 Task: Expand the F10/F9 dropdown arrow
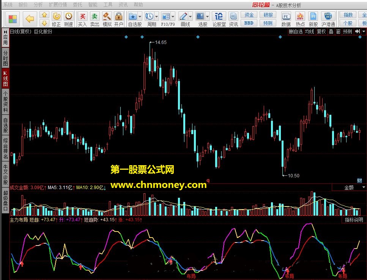tap(173, 17)
